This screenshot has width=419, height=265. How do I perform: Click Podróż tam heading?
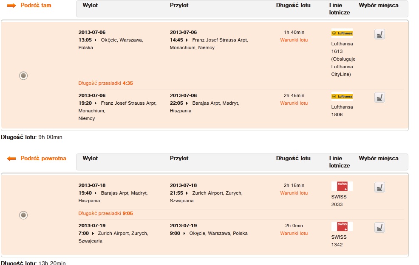(x=36, y=6)
